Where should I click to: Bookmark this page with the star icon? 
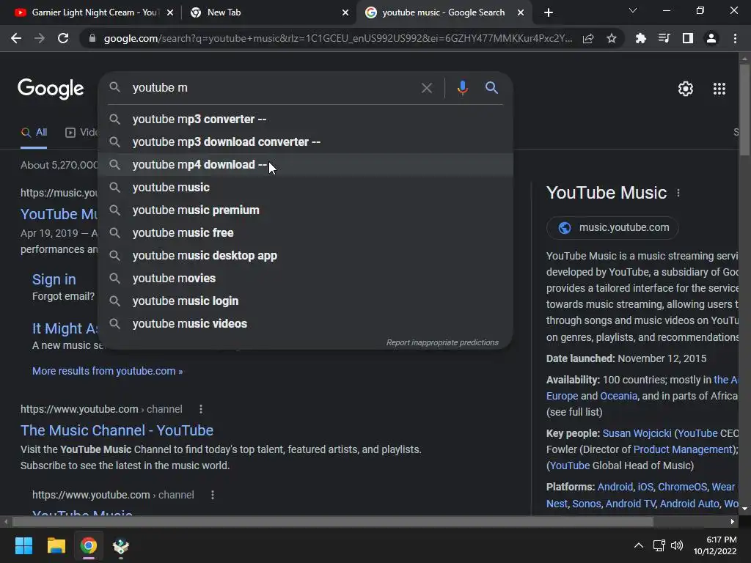click(x=612, y=38)
